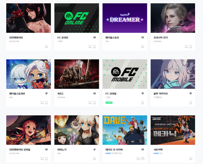Screen dimensions: 203x164
Task: Open the FC Mobile banner image
Action: 125,74
